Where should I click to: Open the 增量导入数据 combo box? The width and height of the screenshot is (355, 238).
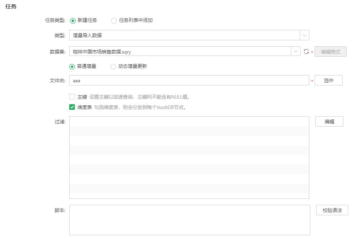click(180, 35)
